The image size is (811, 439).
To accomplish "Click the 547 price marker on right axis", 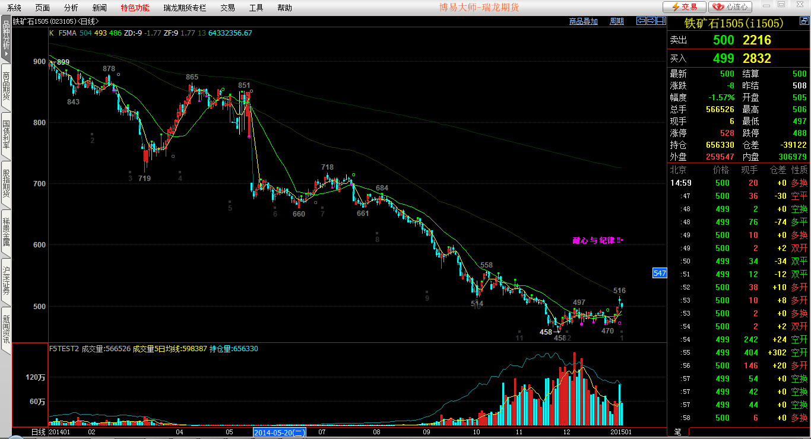I will (660, 273).
